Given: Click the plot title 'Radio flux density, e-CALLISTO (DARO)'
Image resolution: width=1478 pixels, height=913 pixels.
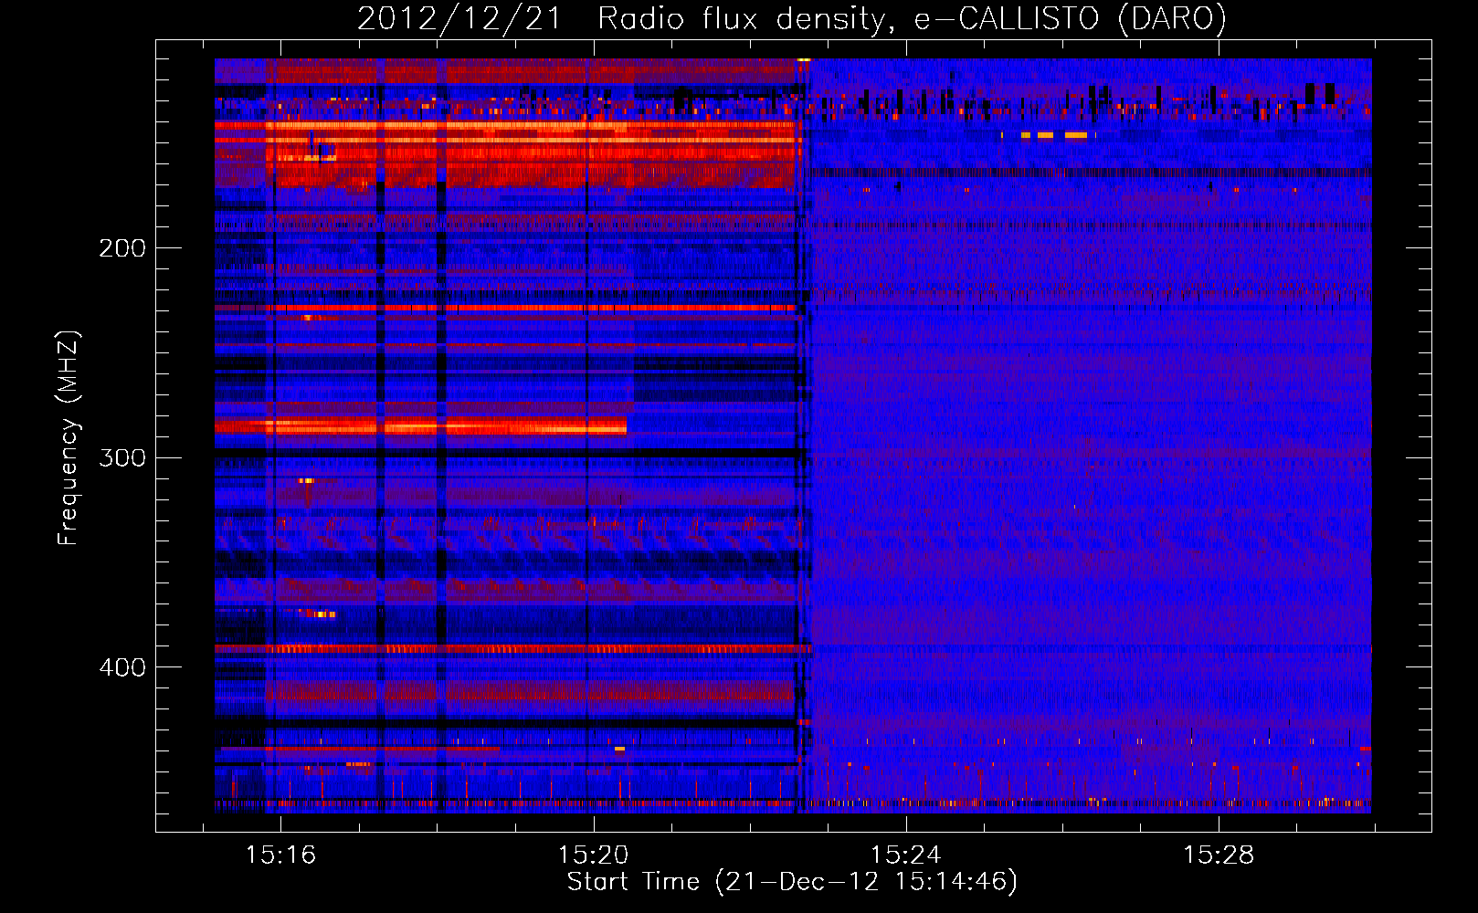Looking at the screenshot, I should [x=912, y=19].
